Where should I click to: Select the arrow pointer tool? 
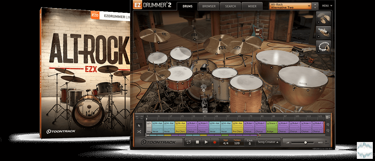click(139, 125)
